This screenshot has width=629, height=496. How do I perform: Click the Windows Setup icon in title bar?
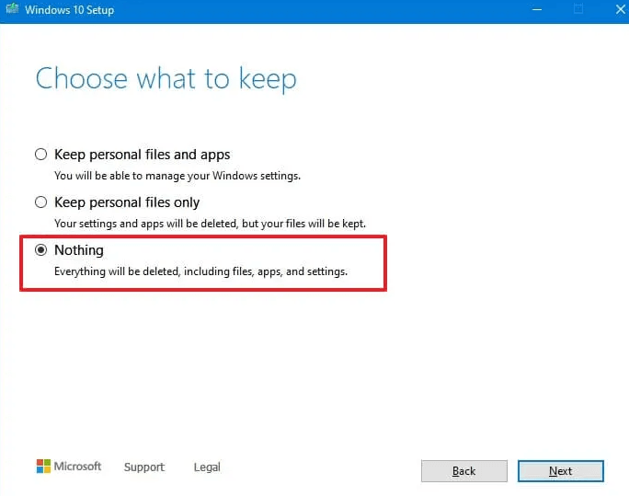click(x=13, y=10)
